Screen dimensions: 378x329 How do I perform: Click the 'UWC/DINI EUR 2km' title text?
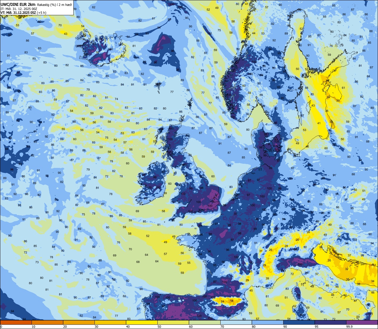tap(18, 4)
